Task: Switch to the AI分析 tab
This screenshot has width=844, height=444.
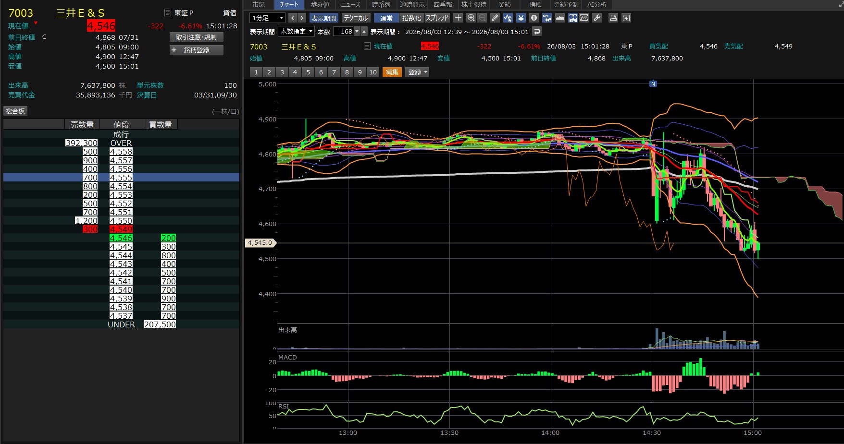Action: pos(596,4)
